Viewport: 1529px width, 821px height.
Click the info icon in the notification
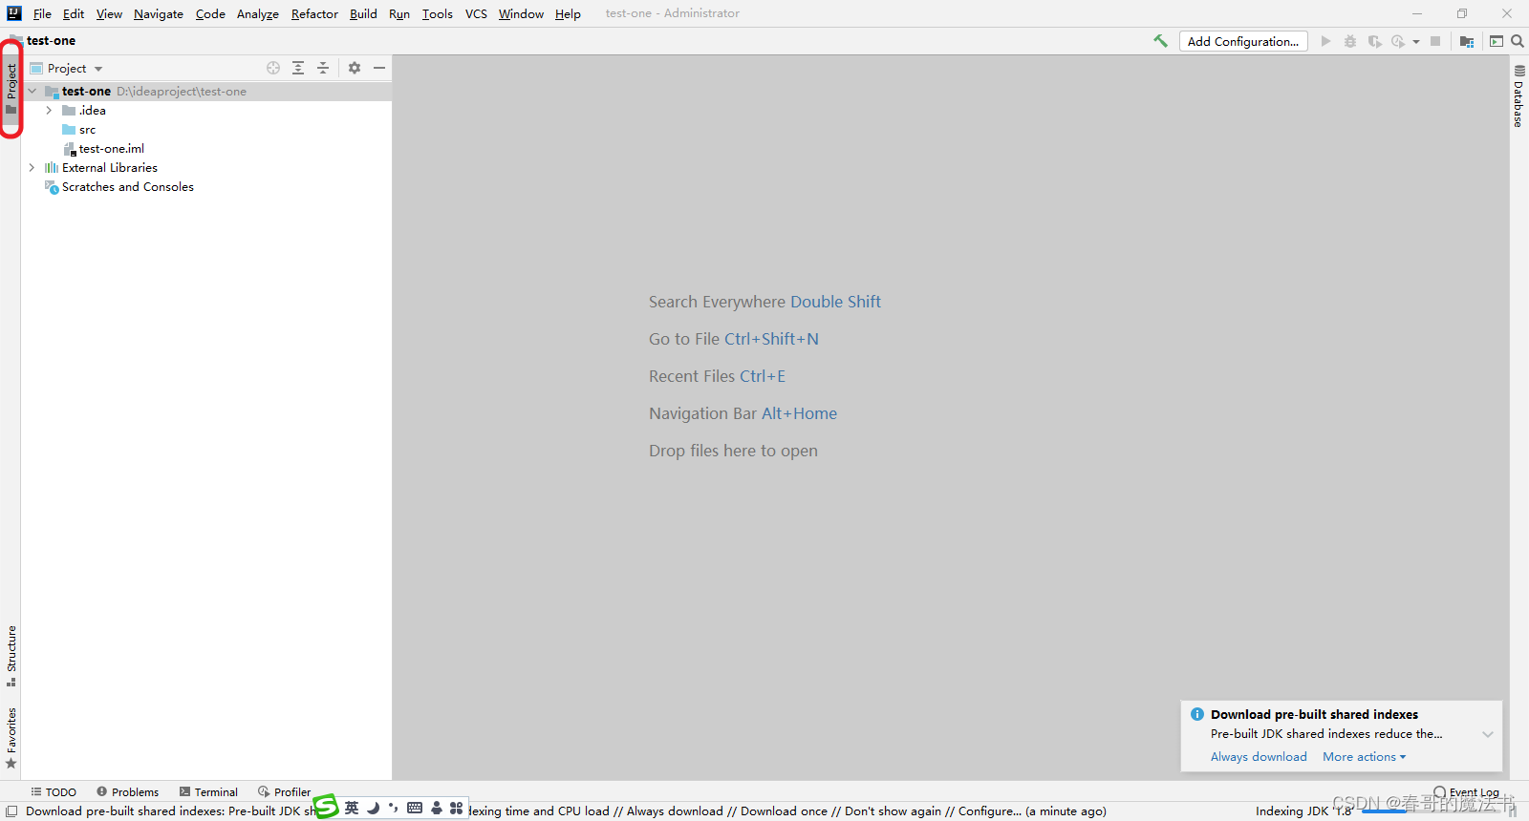coord(1197,714)
